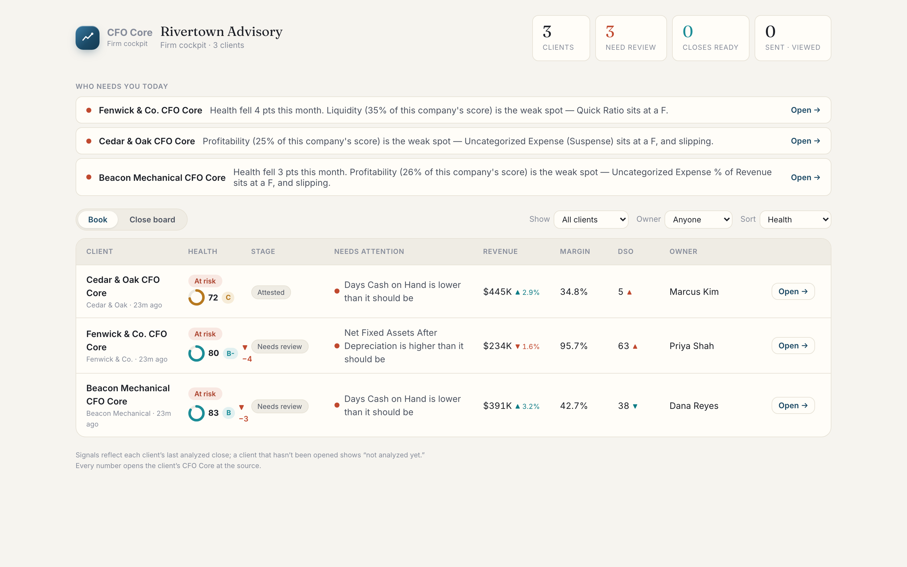Click owner name Dana Reyes
The image size is (907, 567).
pos(694,406)
